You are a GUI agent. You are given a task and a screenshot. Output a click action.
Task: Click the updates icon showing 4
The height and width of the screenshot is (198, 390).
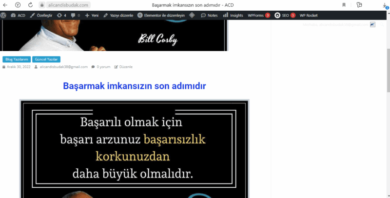pos(61,16)
